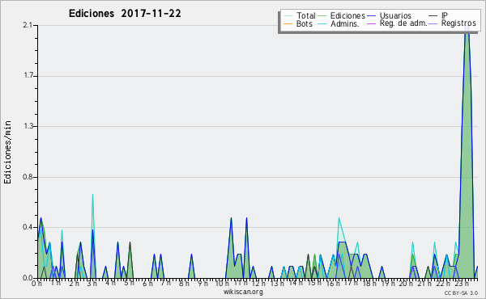Click the 'CC BY-SA 3.0' license text
The width and height of the screenshot is (486, 299).
pos(461,293)
